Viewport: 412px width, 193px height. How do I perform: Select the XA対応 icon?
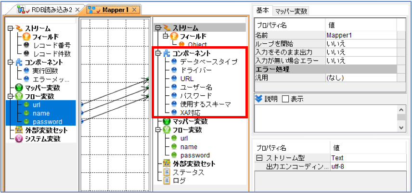tap(174, 113)
